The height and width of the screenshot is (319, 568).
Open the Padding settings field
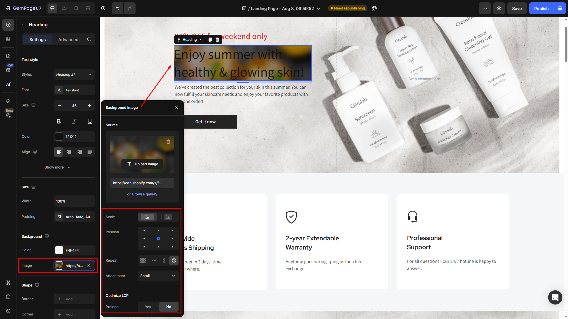click(x=74, y=217)
